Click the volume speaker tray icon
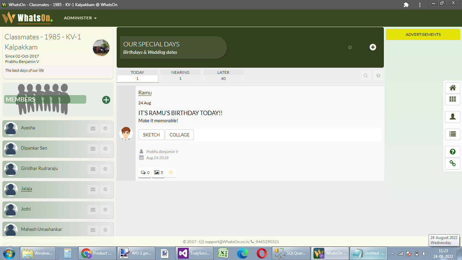This screenshot has height=260, width=462. coord(424,254)
